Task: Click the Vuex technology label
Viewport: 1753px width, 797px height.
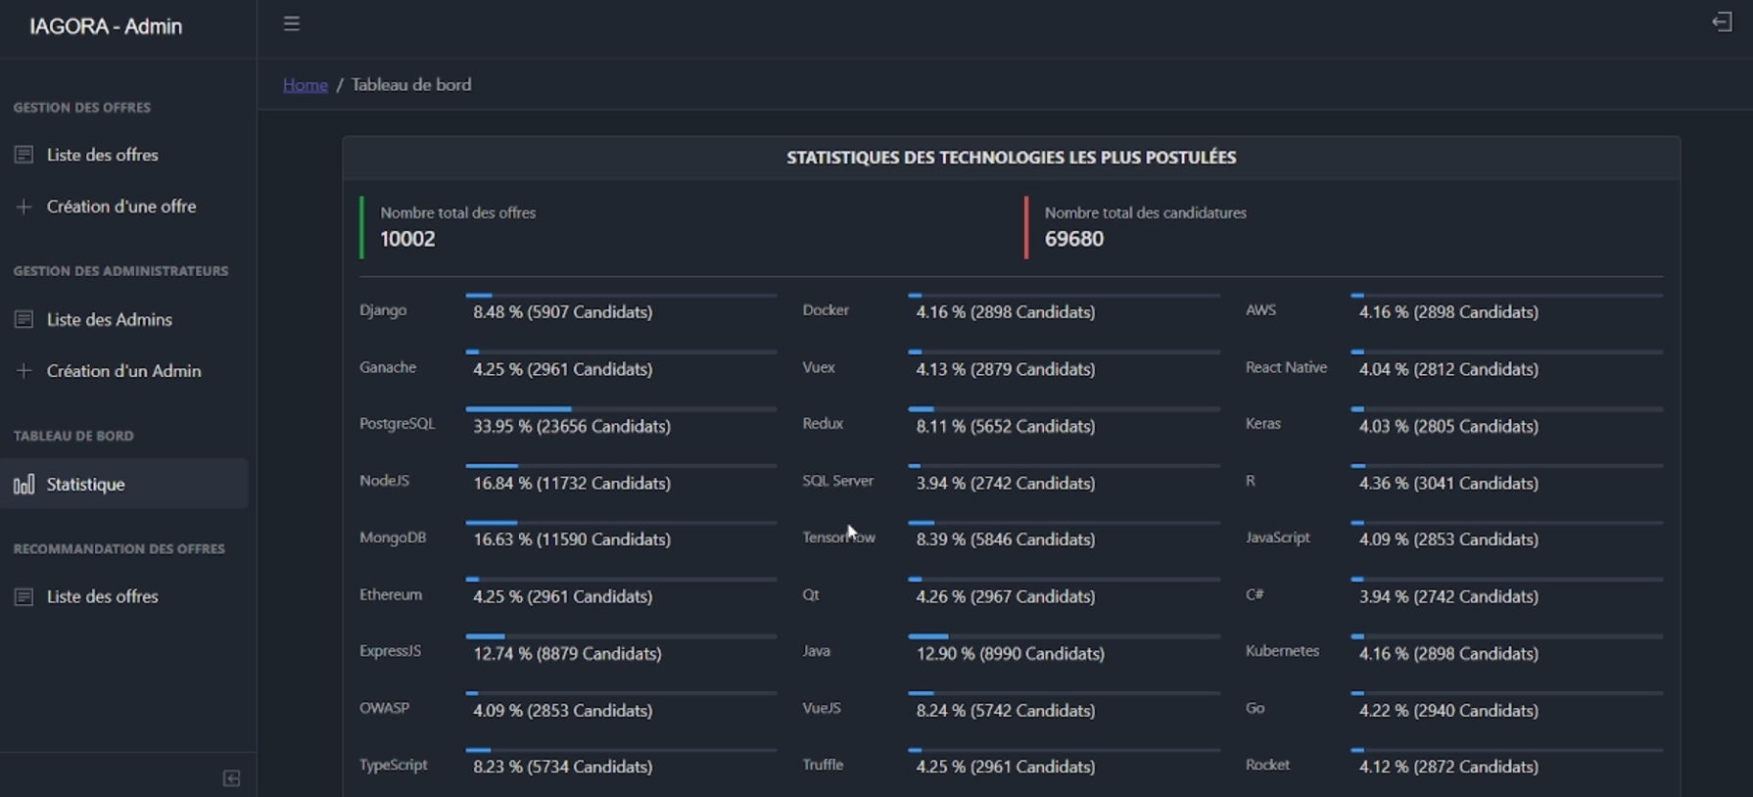Action: click(819, 367)
